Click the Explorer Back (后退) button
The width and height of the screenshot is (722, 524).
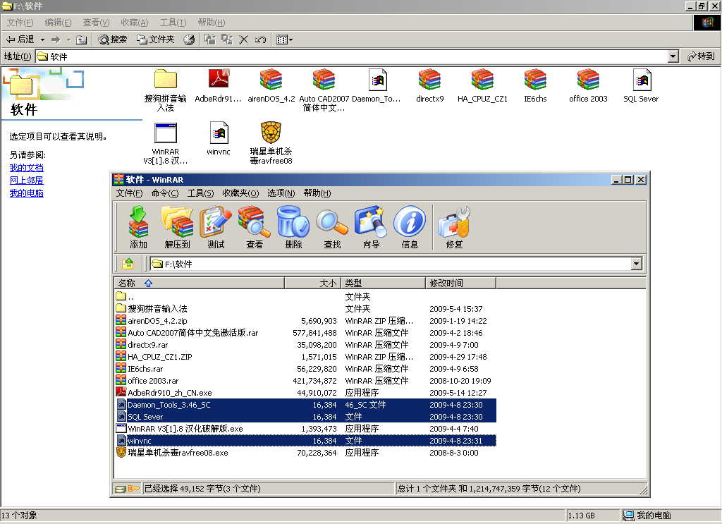pyautogui.click(x=20, y=39)
